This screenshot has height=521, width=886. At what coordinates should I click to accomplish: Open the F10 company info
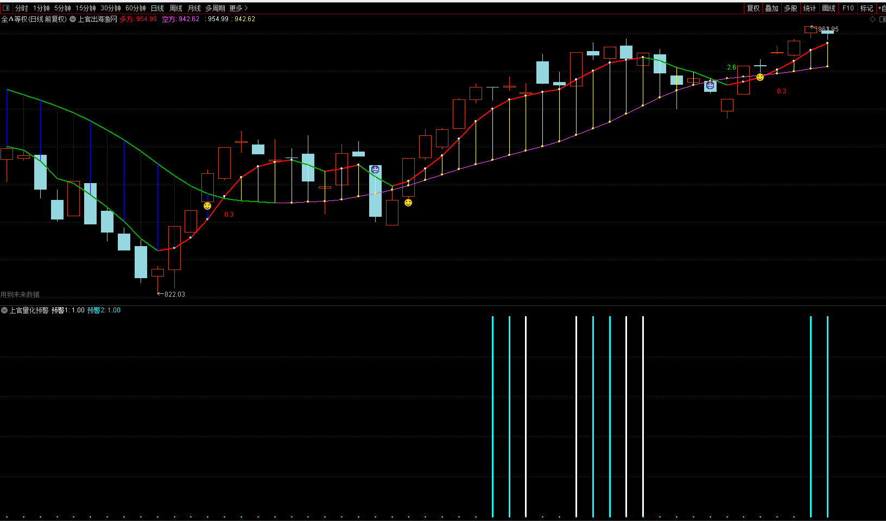tap(848, 8)
